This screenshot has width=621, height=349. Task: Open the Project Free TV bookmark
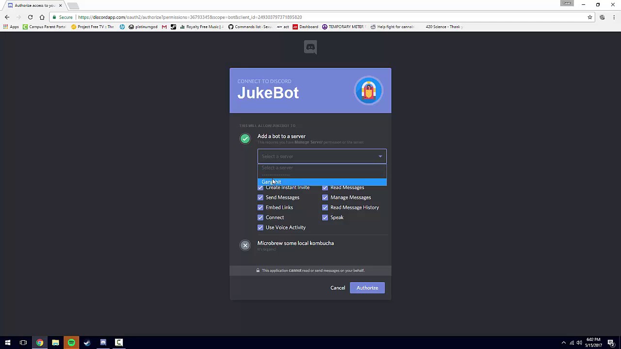[x=93, y=27]
